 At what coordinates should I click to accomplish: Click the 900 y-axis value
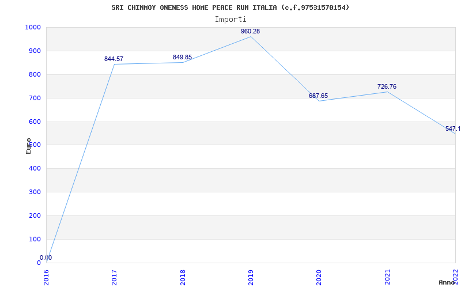(35, 51)
